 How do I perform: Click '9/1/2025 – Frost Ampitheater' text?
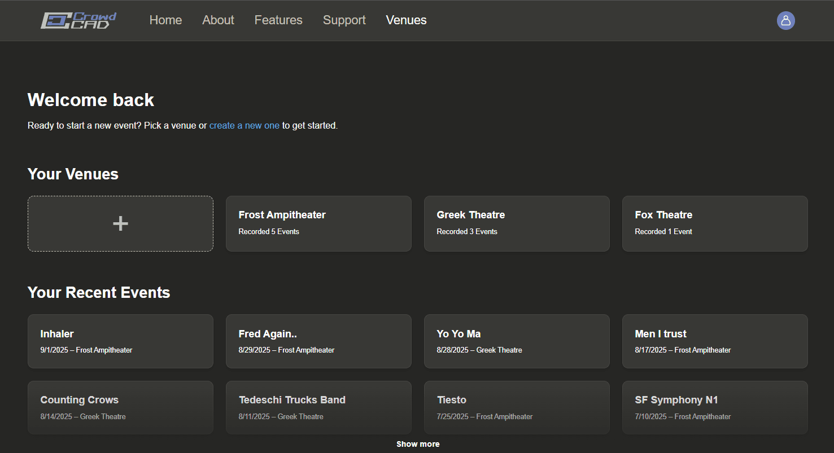[86, 350]
